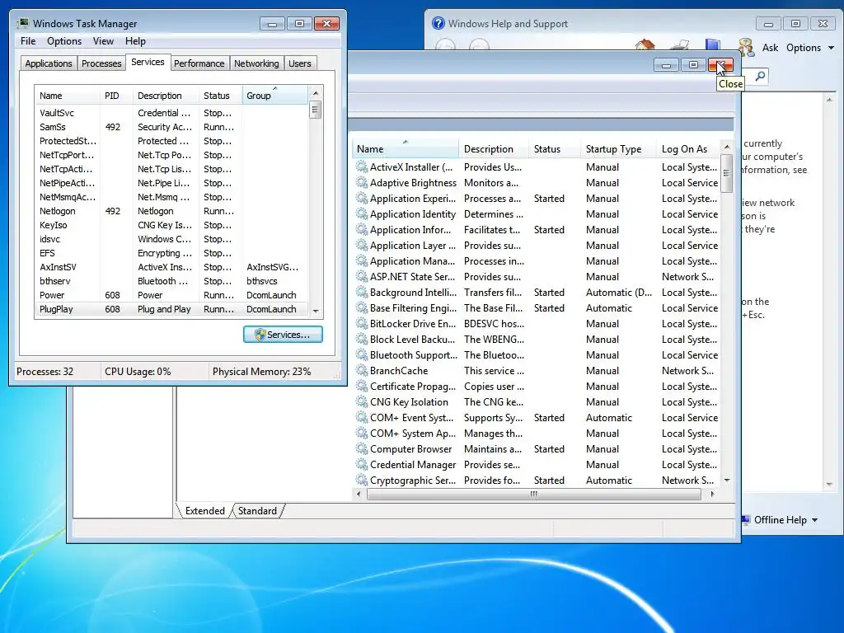Click the Help search magnifier icon
Image resolution: width=844 pixels, height=633 pixels.
[x=759, y=76]
